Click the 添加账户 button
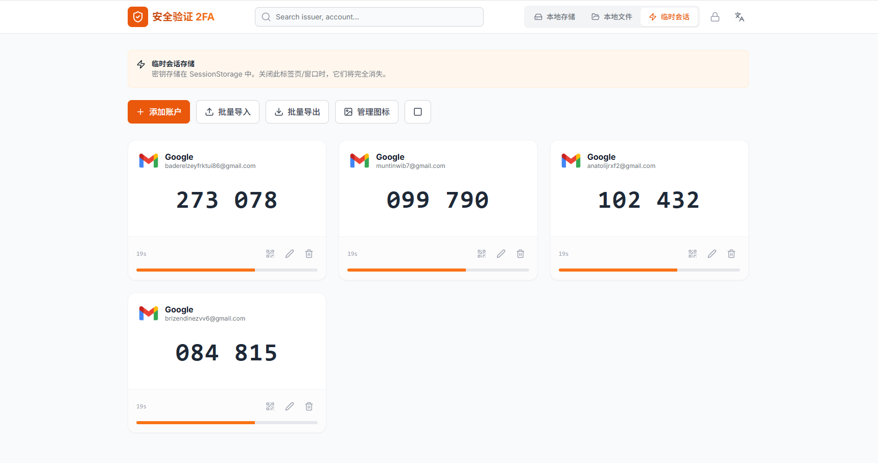 158,112
